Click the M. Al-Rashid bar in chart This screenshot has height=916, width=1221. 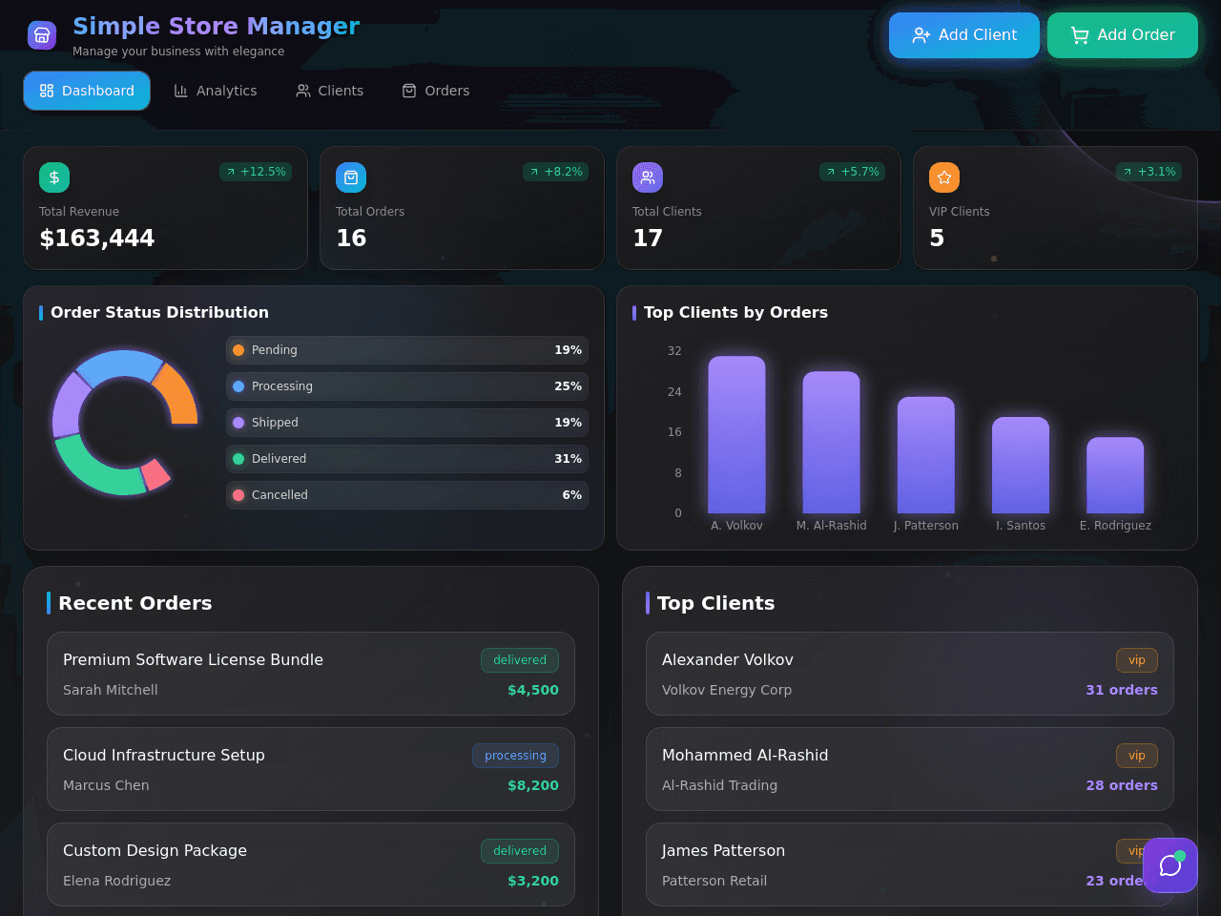coord(831,442)
